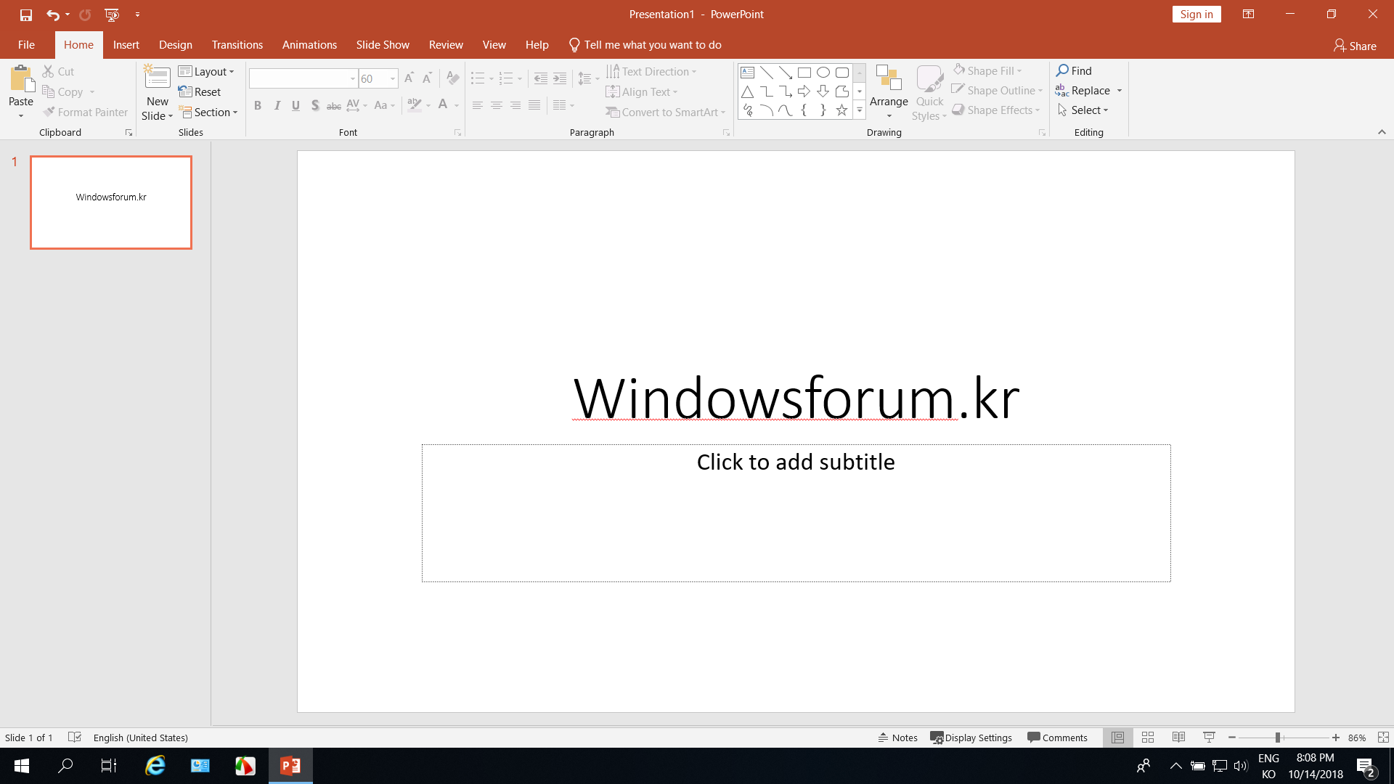Move the zoom slider handle
The image size is (1394, 784).
pyautogui.click(x=1277, y=738)
